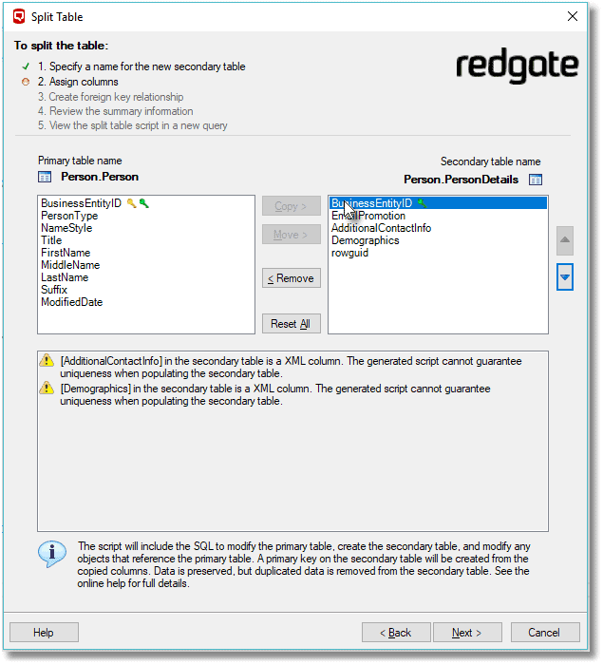
Task: Go to the Next step
Action: point(467,633)
